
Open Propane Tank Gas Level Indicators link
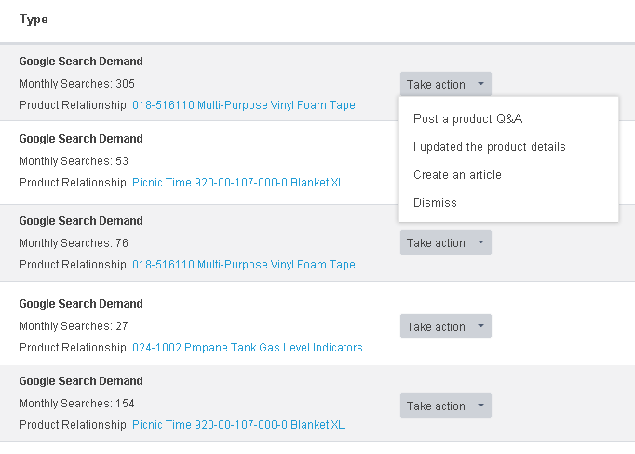pyautogui.click(x=247, y=348)
